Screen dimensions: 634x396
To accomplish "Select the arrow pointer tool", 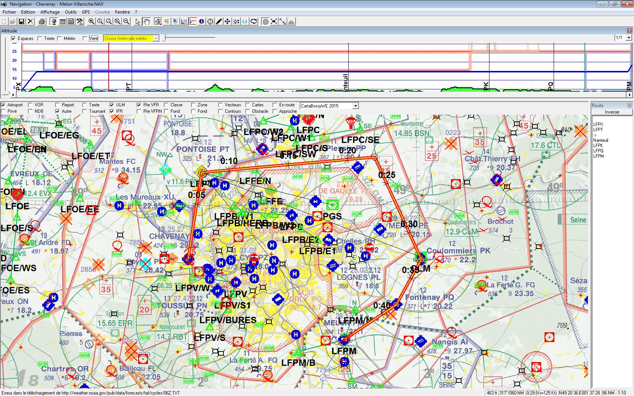I will click(138, 21).
